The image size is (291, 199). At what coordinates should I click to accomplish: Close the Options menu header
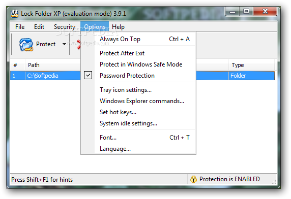point(95,27)
